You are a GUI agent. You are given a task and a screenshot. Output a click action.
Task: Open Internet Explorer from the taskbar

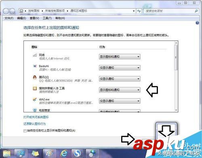64,154
